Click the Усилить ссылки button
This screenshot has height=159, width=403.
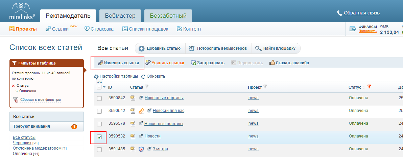[165, 63]
